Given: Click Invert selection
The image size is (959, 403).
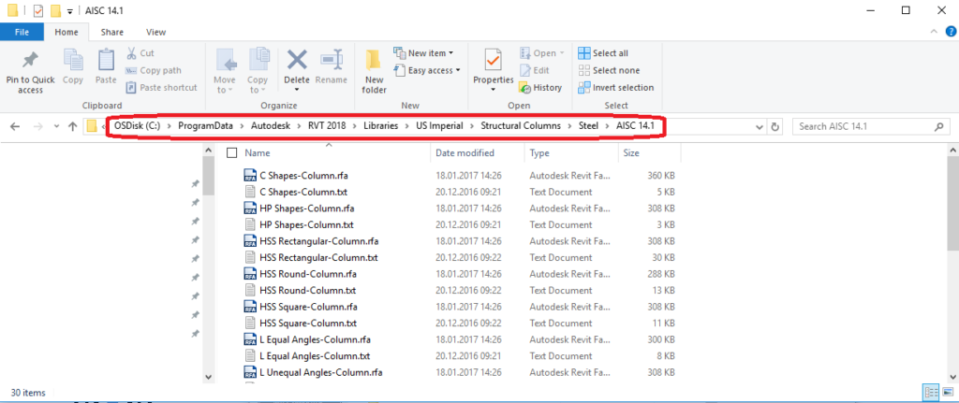Looking at the screenshot, I should tap(616, 87).
